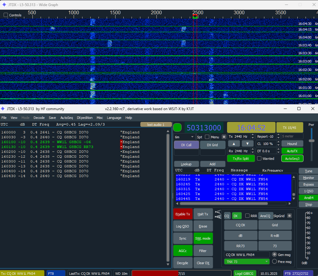Click the Tx frequency down arrow button
The width and height of the screenshot is (318, 276).
pyautogui.click(x=247, y=144)
